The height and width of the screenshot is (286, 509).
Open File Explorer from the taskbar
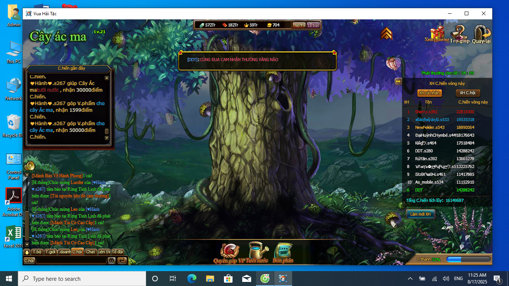tap(210, 279)
